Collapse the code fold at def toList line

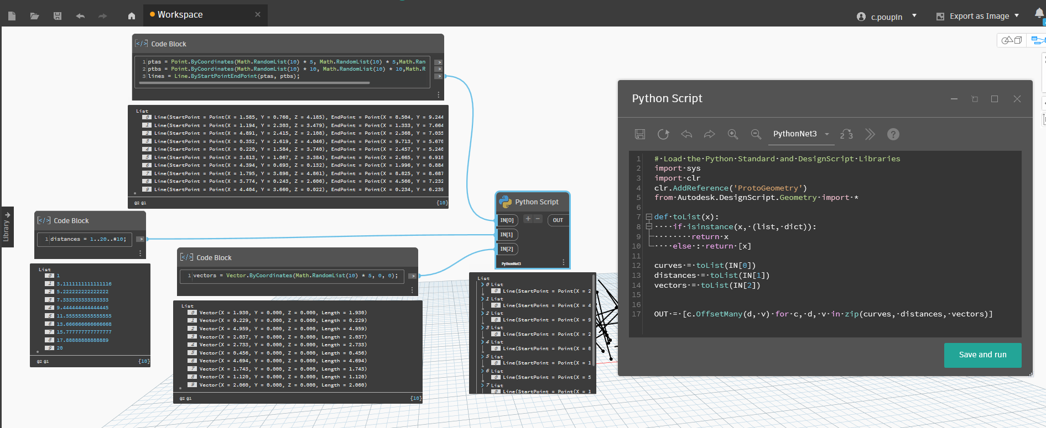(x=649, y=217)
